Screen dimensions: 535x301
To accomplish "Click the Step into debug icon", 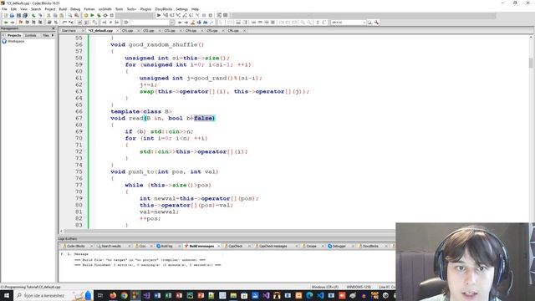I will pos(178,15).
